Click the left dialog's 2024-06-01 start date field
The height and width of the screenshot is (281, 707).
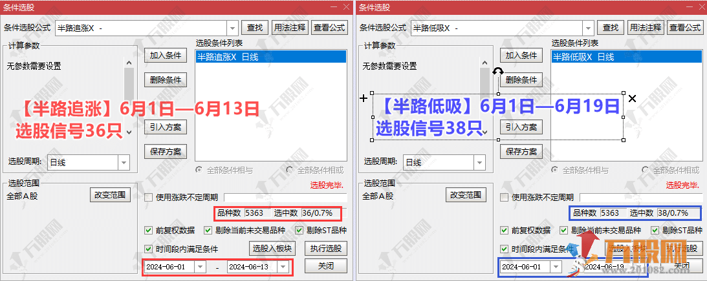click(168, 267)
